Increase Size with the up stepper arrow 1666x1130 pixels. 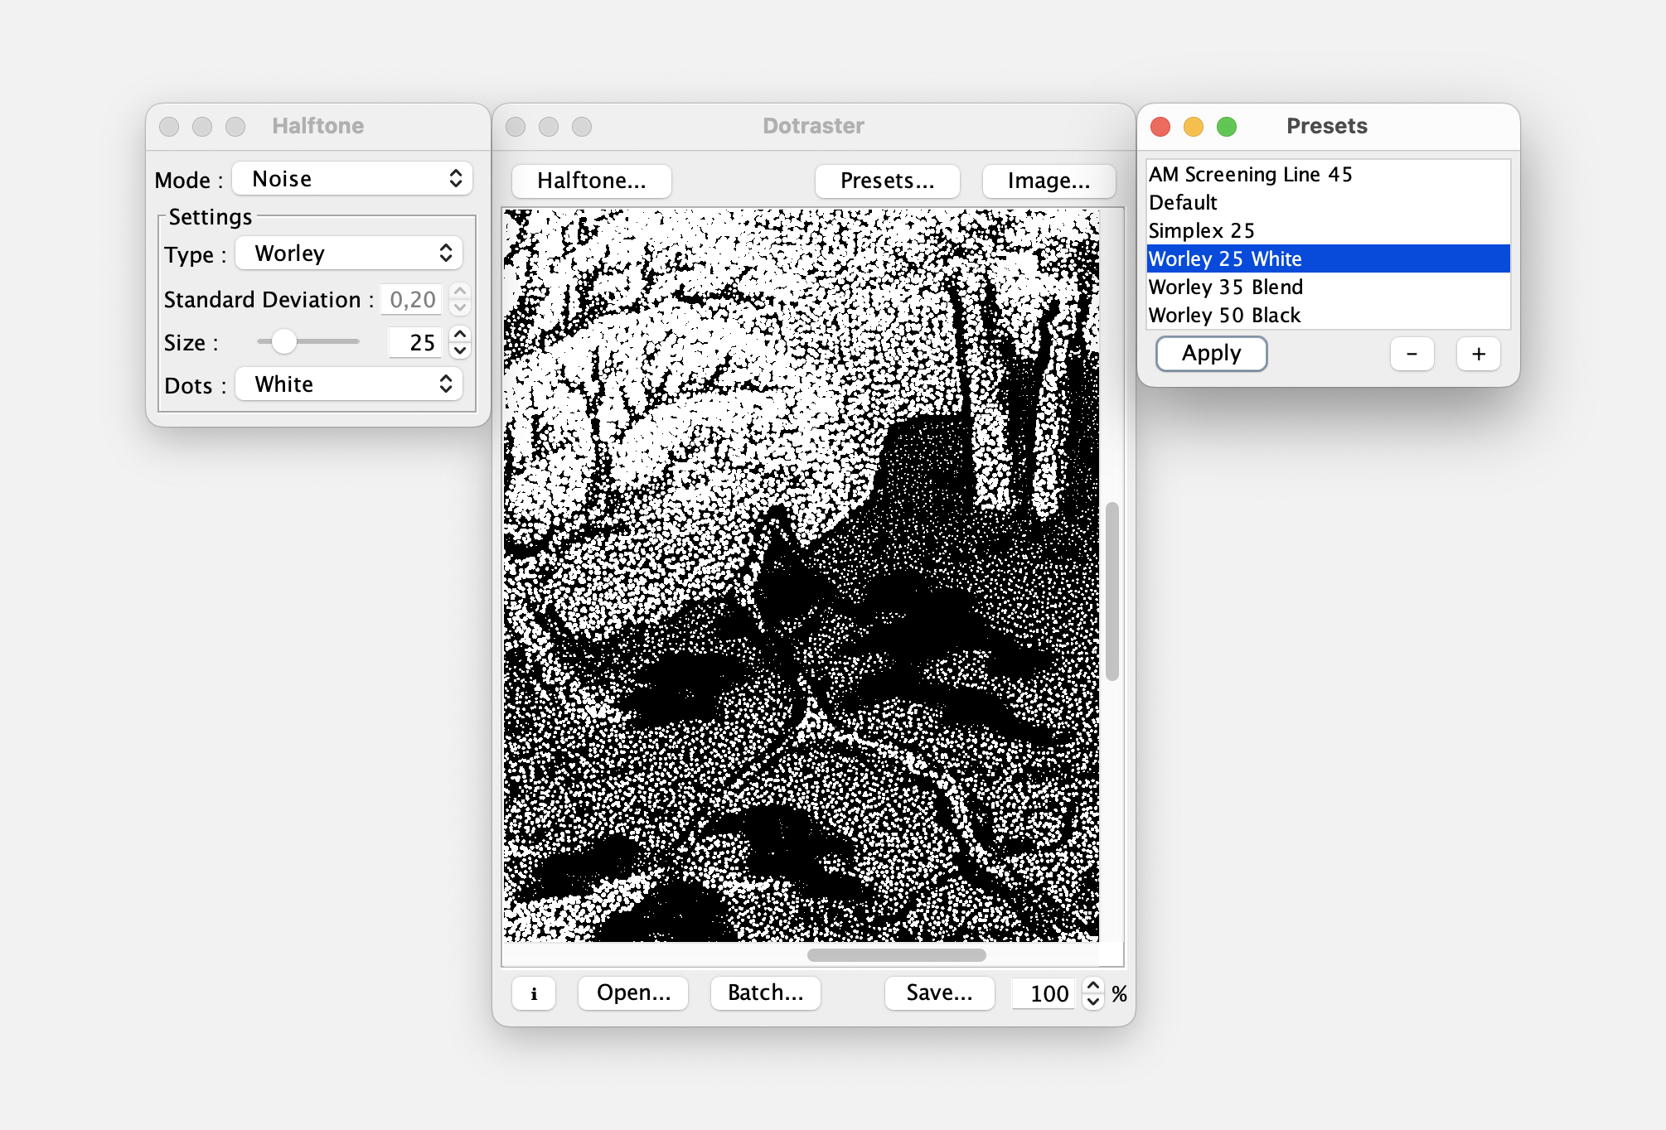(x=460, y=334)
